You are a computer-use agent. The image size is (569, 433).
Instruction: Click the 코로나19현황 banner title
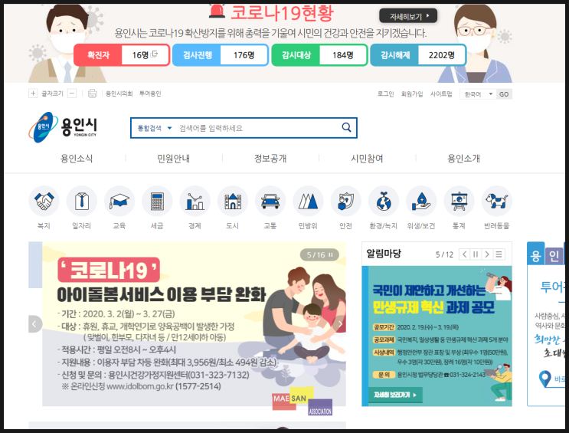point(283,13)
